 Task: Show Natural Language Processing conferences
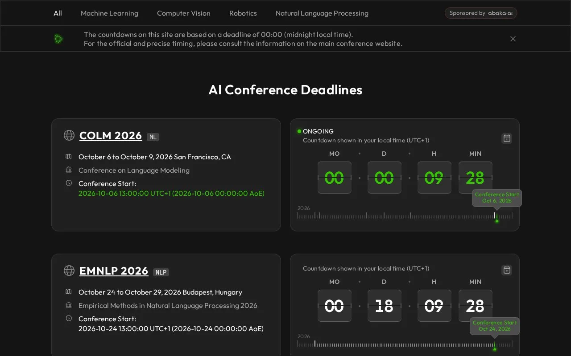(x=322, y=13)
